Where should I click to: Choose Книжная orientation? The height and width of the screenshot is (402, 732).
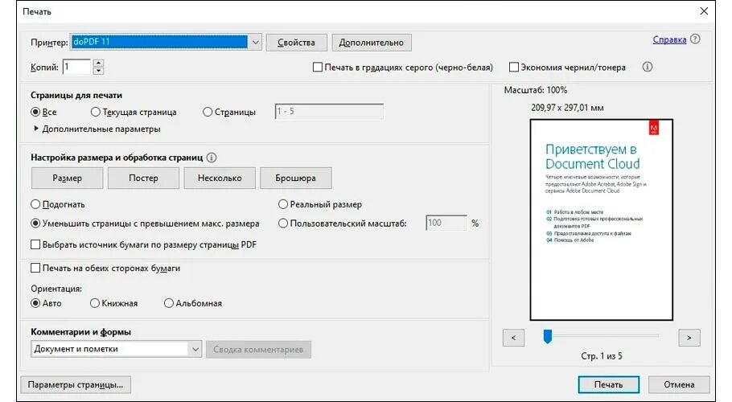point(95,303)
